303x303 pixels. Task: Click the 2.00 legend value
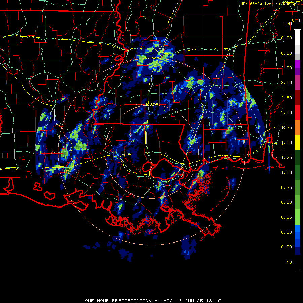point(287,113)
